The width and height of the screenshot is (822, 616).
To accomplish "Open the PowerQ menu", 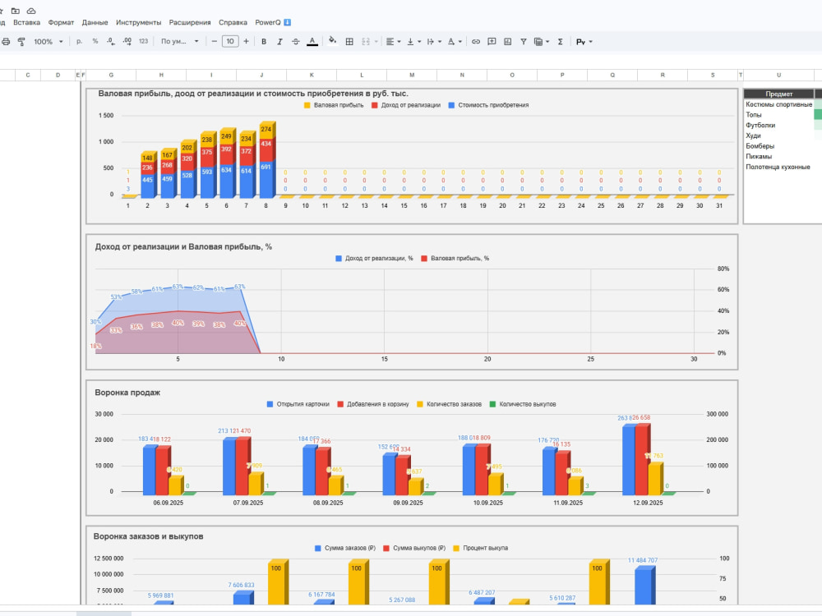I will [x=273, y=22].
